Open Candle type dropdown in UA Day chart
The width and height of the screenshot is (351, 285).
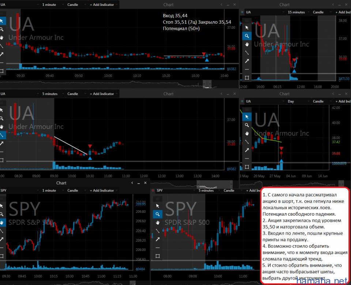click(x=322, y=101)
